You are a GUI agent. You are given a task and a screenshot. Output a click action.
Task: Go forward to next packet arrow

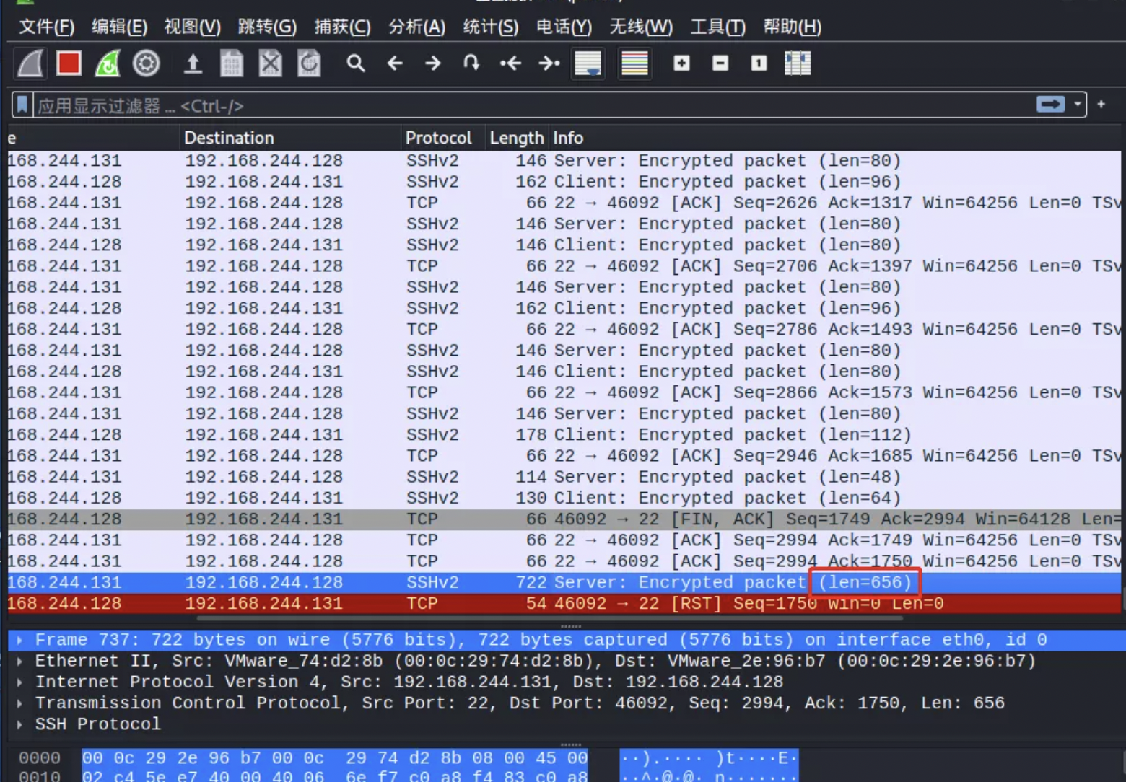tap(433, 63)
